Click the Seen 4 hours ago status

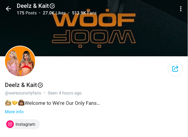pos(65,93)
